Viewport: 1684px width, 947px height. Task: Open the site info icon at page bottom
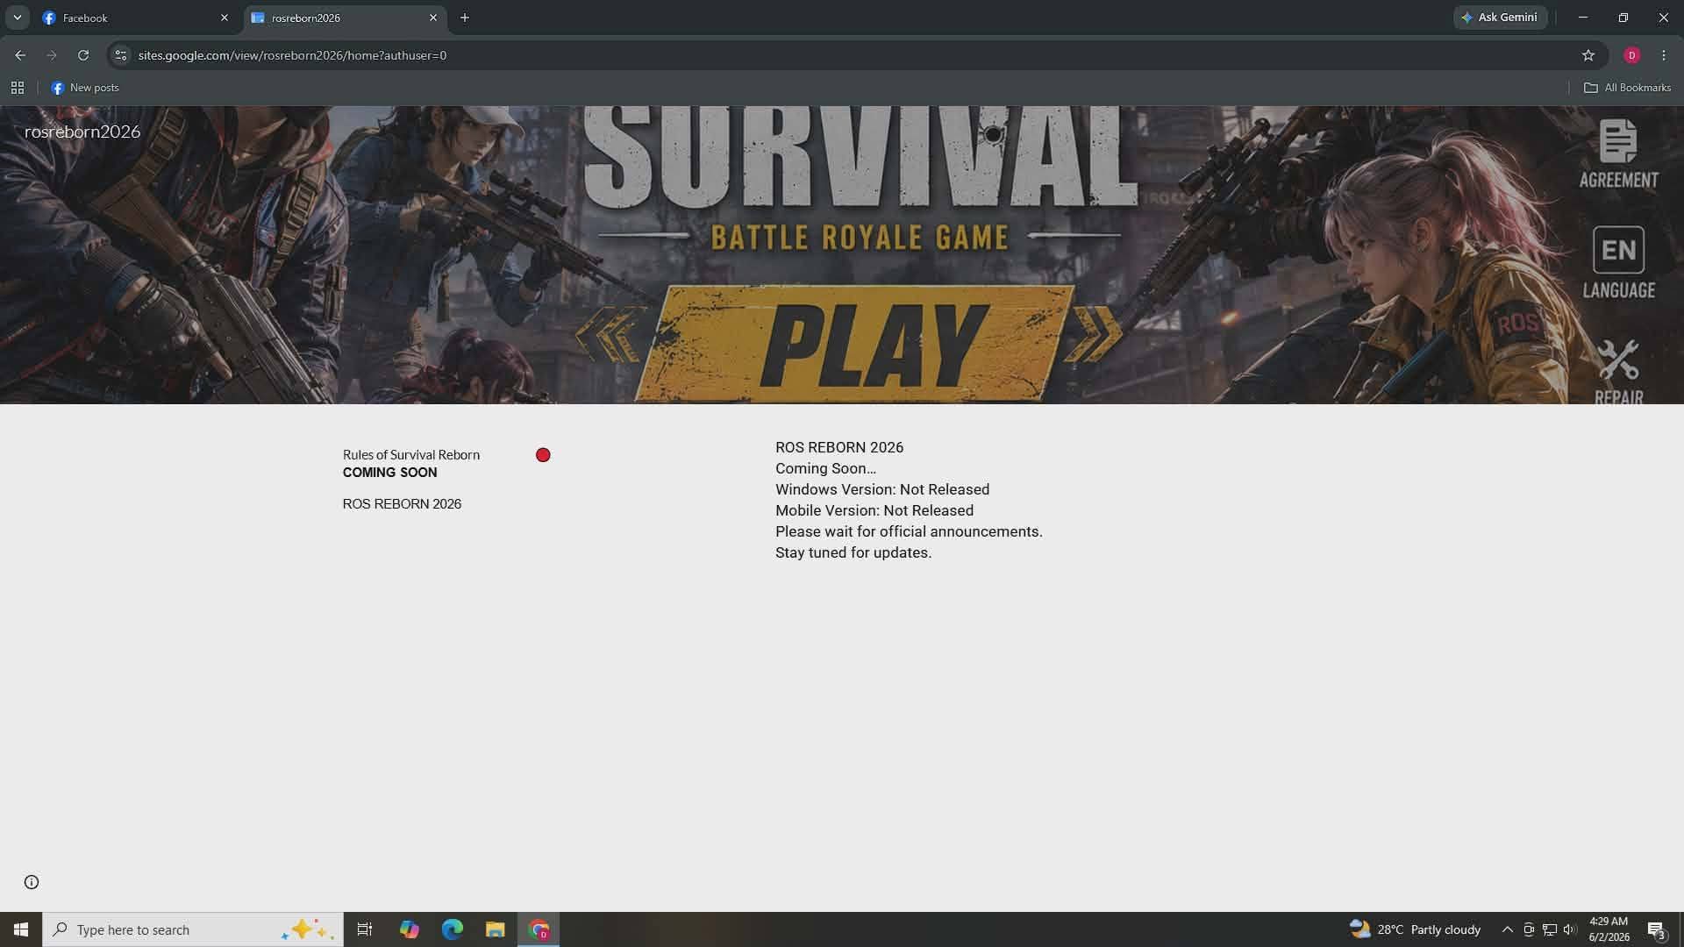click(x=32, y=882)
